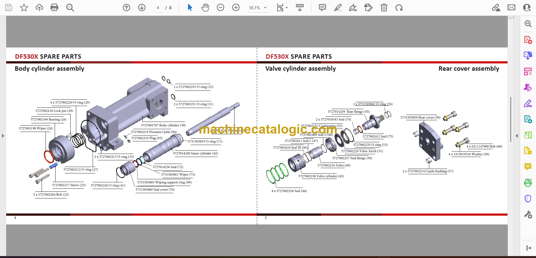Viewport: 536px width, 258px height.
Task: Share a link to the file
Action: (x=496, y=8)
